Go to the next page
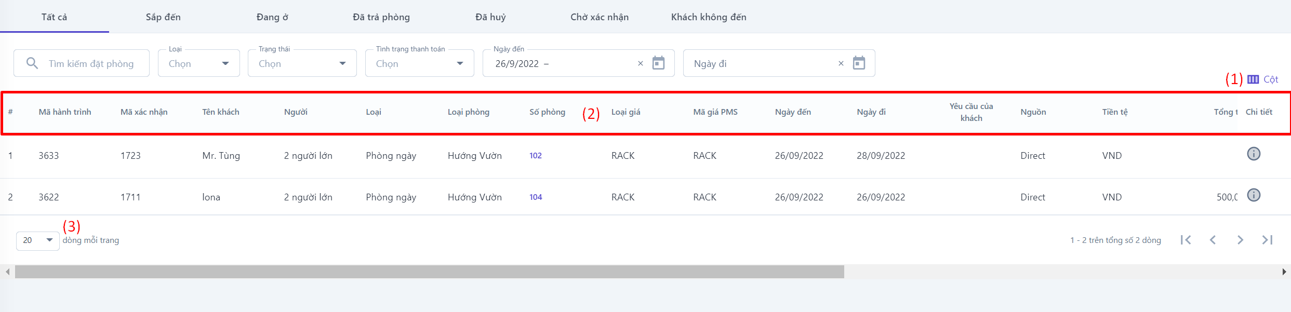This screenshot has width=1291, height=312. (1240, 240)
